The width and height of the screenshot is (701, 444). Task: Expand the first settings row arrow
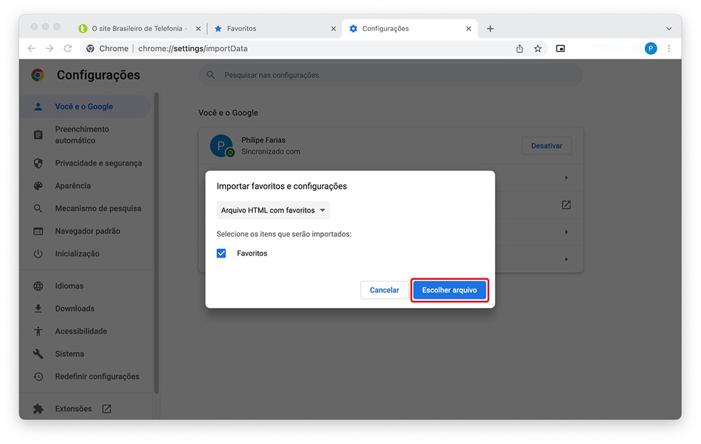coord(566,178)
